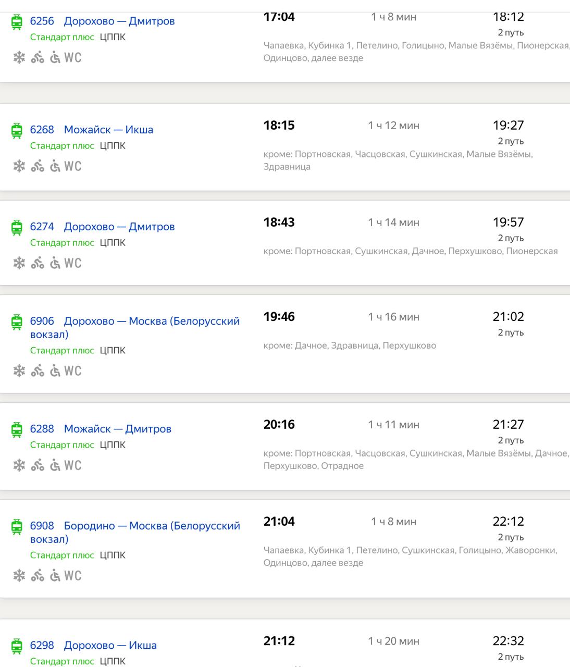Screen dimensions: 570x667
Task: Click the WC icon under train 6274
Action: [73, 263]
